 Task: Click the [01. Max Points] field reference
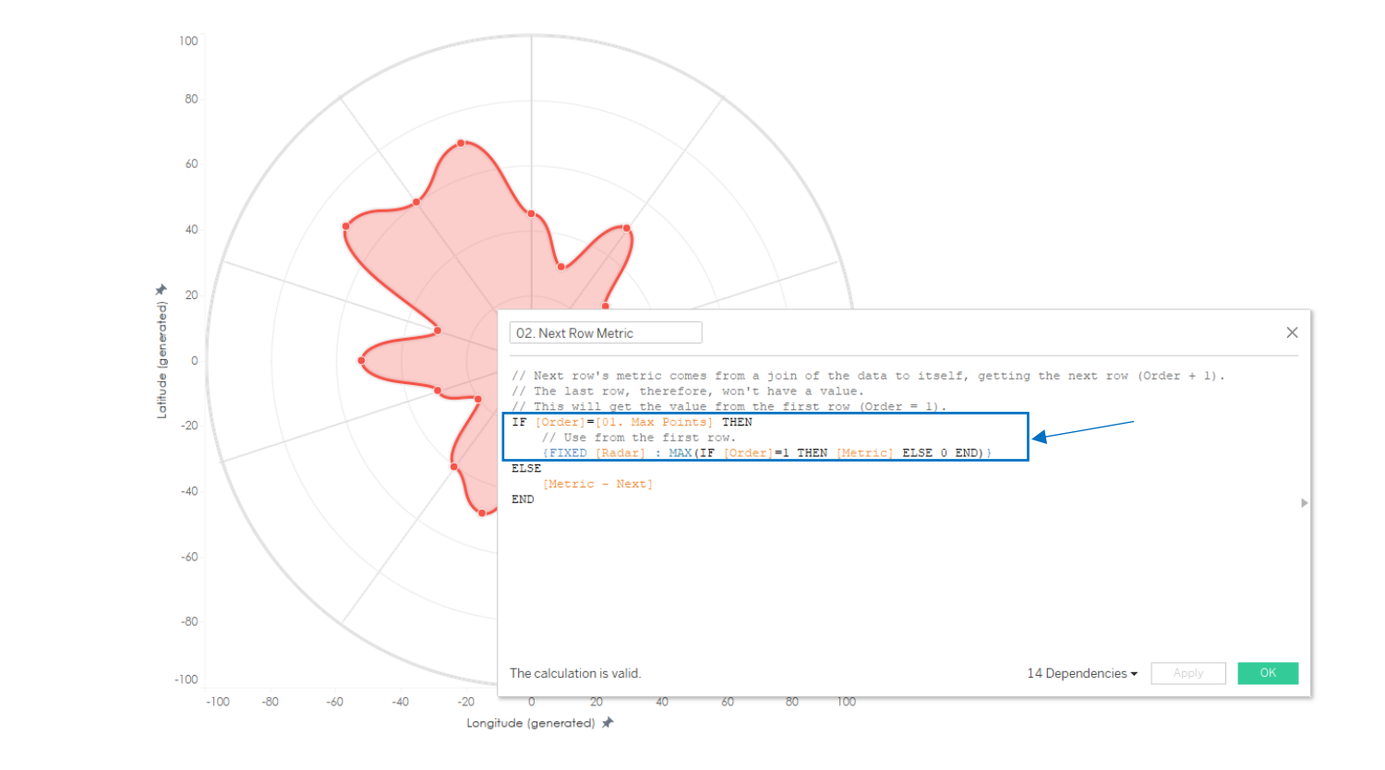(654, 422)
